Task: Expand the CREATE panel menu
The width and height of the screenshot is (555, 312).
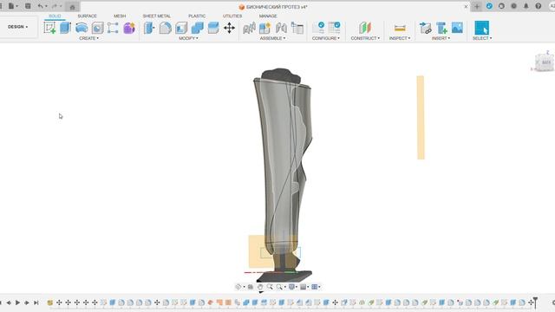Action: (x=88, y=38)
